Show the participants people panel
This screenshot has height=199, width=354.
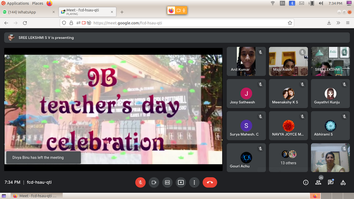pos(318,182)
